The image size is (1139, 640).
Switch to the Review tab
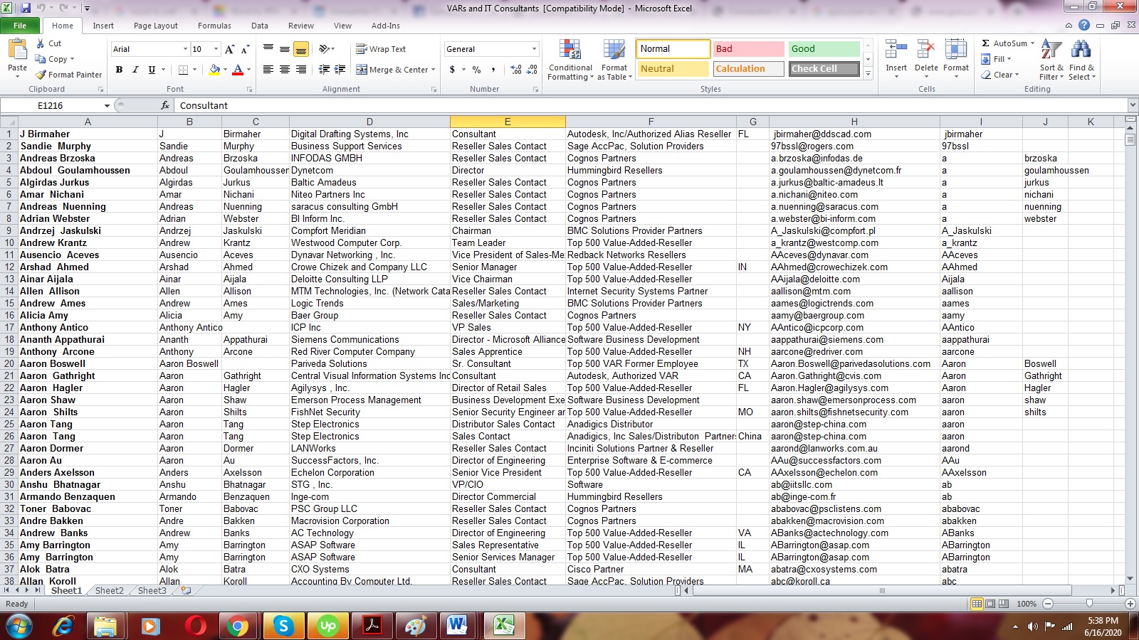tap(301, 26)
